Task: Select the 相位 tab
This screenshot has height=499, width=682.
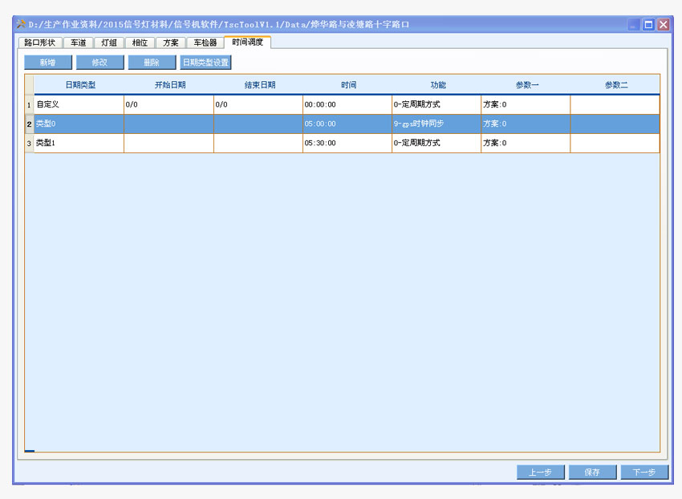Action: pyautogui.click(x=140, y=43)
